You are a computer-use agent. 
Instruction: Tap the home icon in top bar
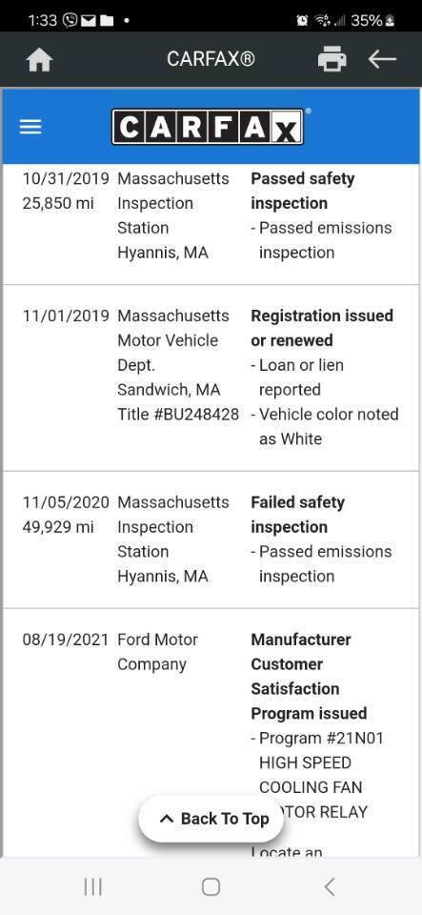tap(40, 59)
